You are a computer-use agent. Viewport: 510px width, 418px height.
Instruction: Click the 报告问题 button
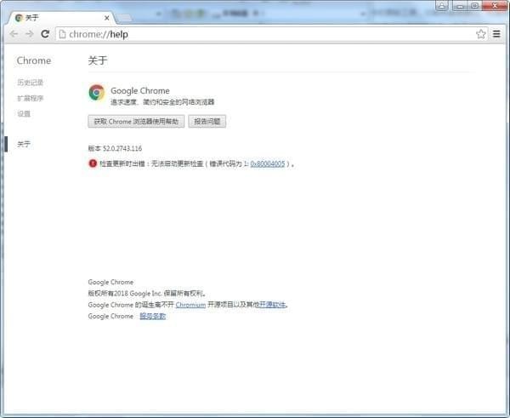pos(207,122)
